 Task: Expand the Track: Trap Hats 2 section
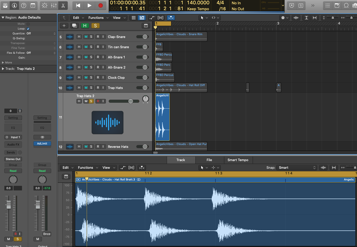point(3,69)
